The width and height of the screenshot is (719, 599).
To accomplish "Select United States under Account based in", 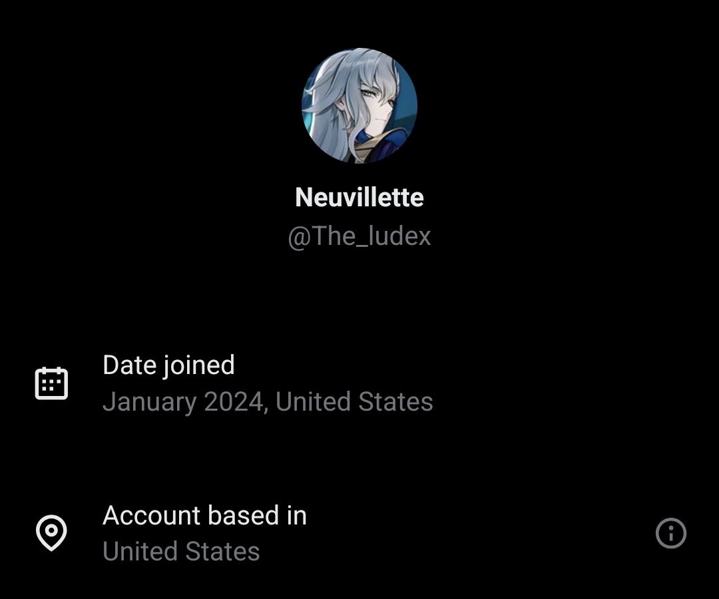I will 181,551.
